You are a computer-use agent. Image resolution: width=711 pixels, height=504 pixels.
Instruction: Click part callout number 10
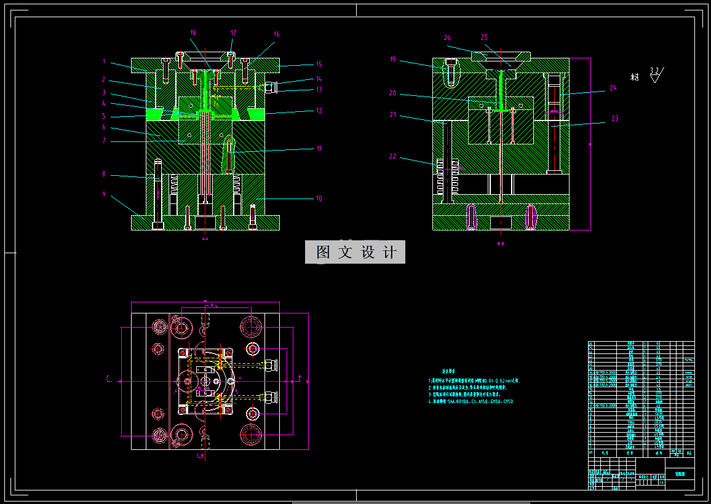click(x=319, y=198)
